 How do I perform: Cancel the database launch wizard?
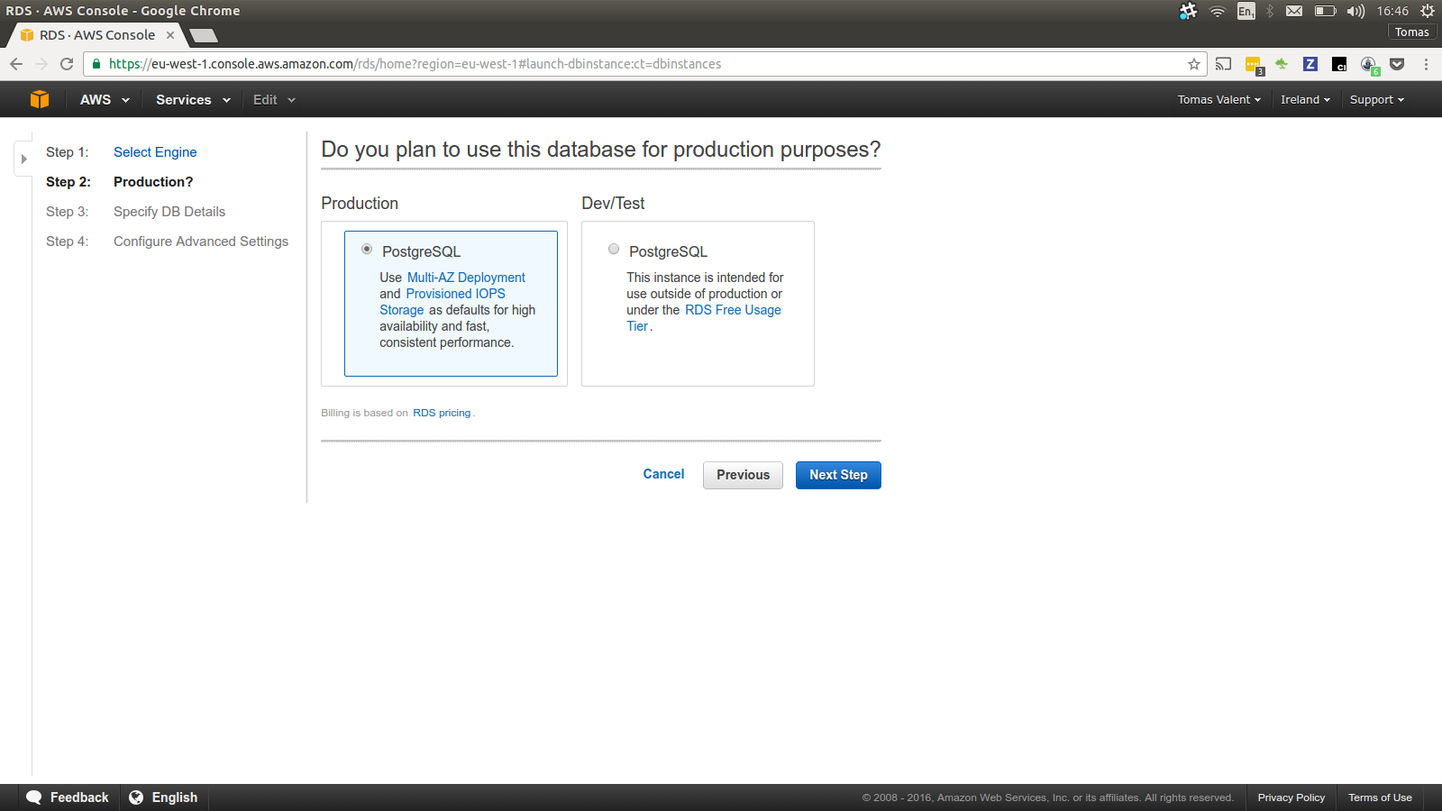[663, 474]
